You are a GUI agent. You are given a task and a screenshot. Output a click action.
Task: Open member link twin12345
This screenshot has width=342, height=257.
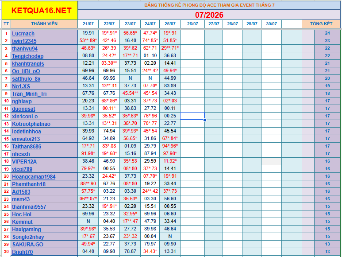24,41
